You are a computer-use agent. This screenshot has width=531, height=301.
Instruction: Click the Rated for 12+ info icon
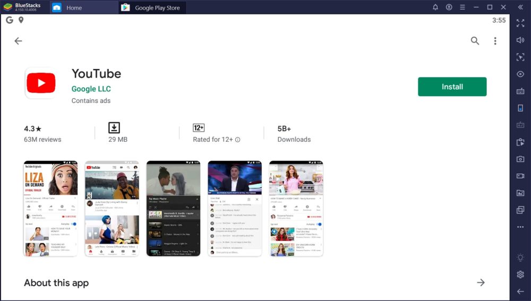coord(238,140)
